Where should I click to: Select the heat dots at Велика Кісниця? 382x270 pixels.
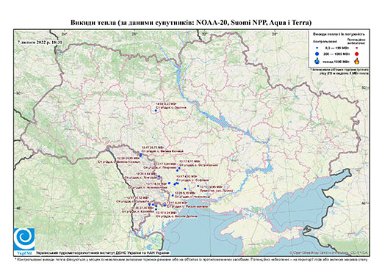point(140,155)
